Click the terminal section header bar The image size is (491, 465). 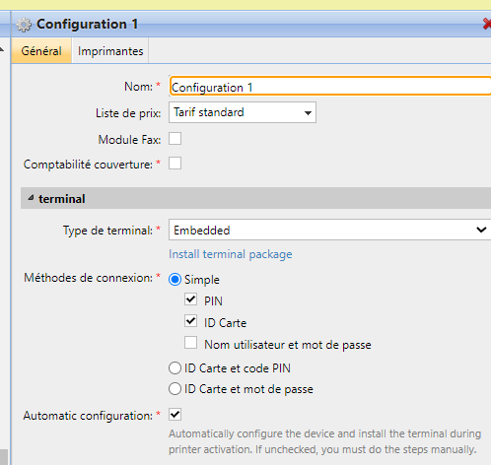(x=255, y=198)
